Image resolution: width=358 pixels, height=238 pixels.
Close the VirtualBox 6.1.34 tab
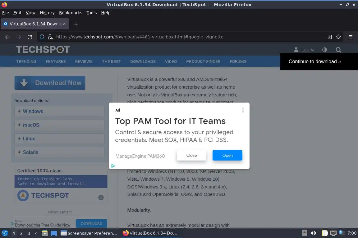[64, 24]
